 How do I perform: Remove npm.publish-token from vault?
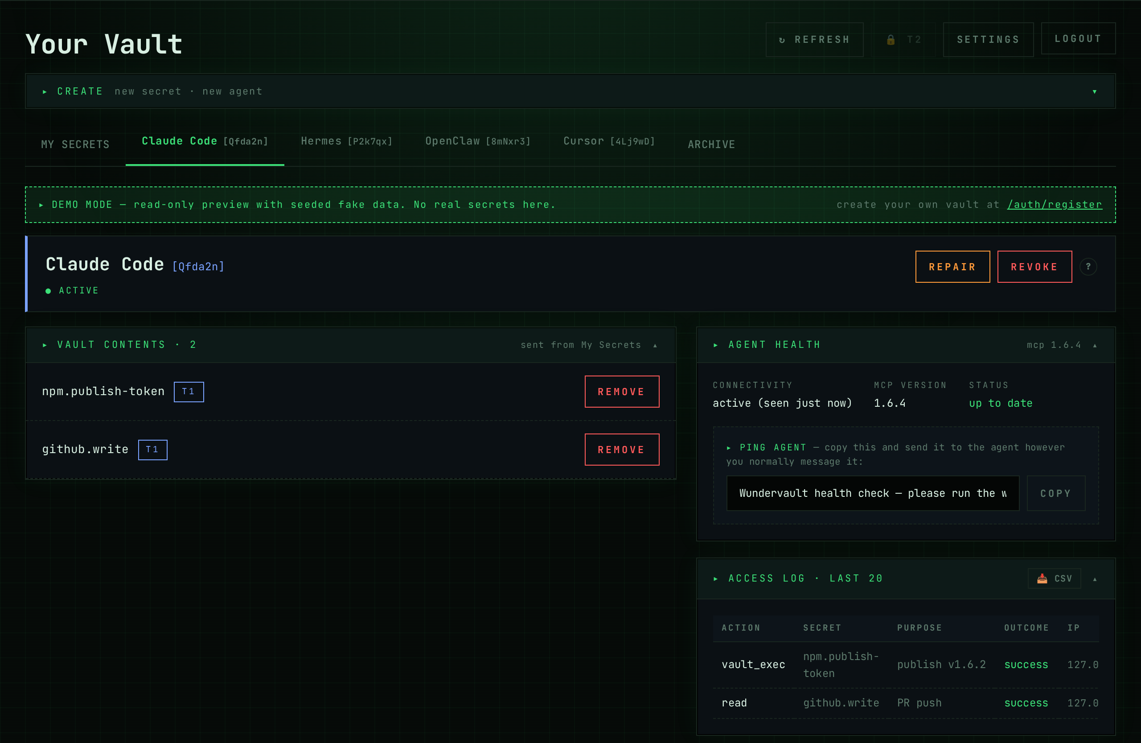(621, 392)
